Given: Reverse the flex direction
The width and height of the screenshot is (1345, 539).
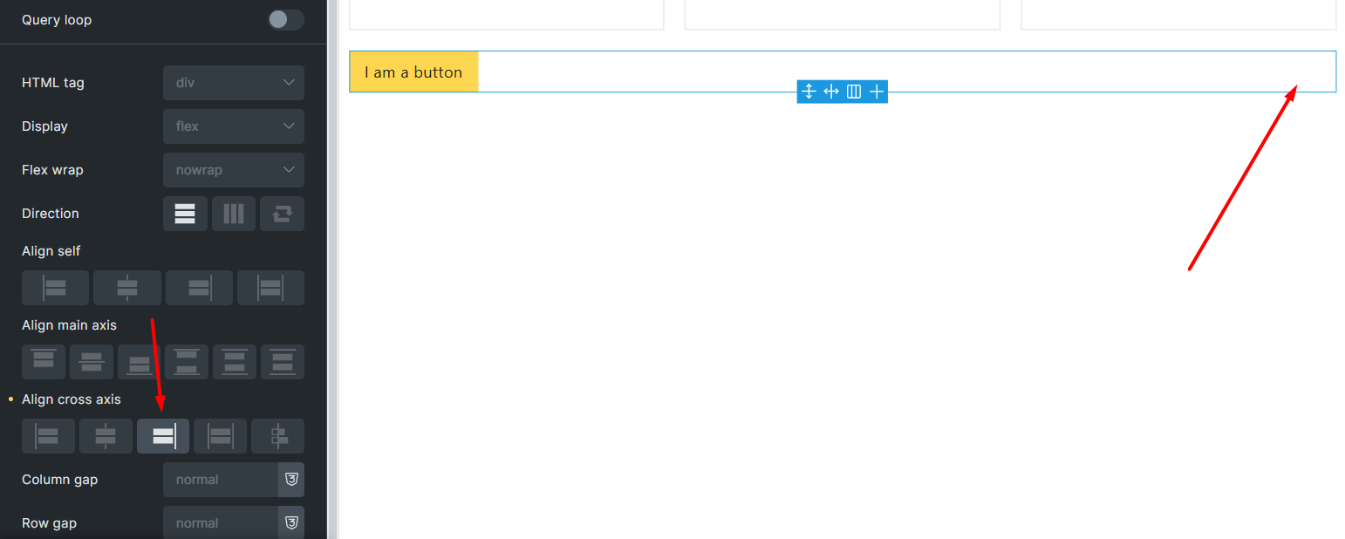Looking at the screenshot, I should [x=282, y=214].
